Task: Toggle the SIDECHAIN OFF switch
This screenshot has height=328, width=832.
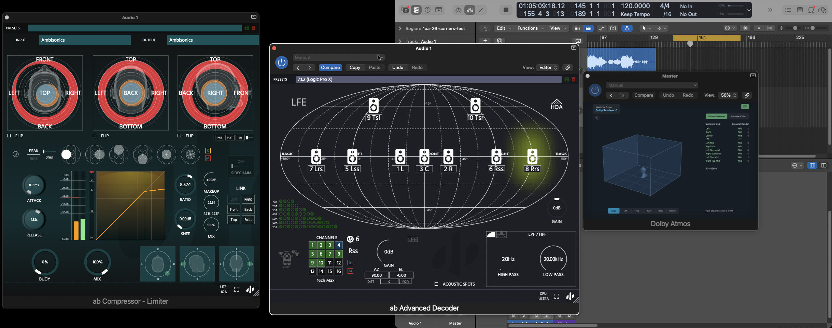Action: coord(241,166)
